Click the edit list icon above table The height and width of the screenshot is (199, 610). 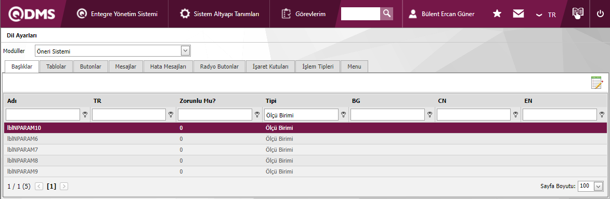tap(597, 83)
